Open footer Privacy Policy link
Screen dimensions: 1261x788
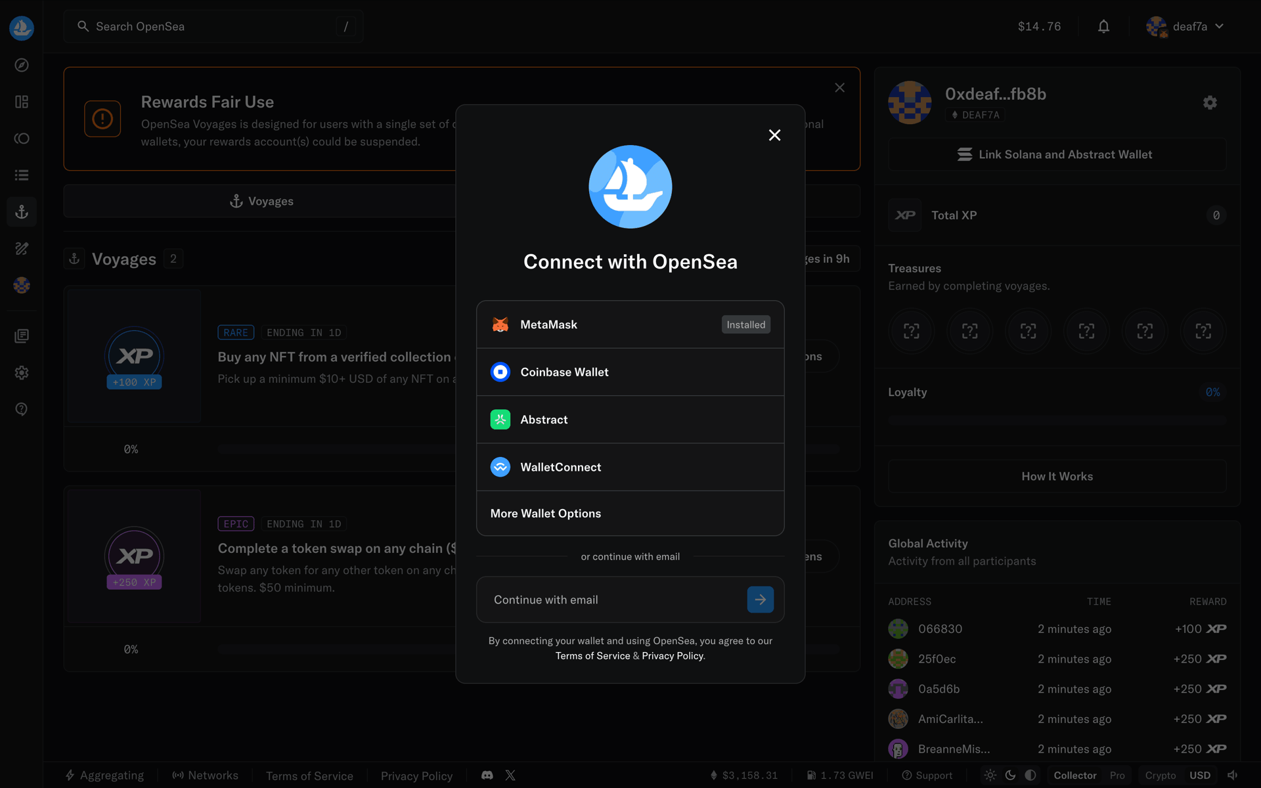(416, 776)
